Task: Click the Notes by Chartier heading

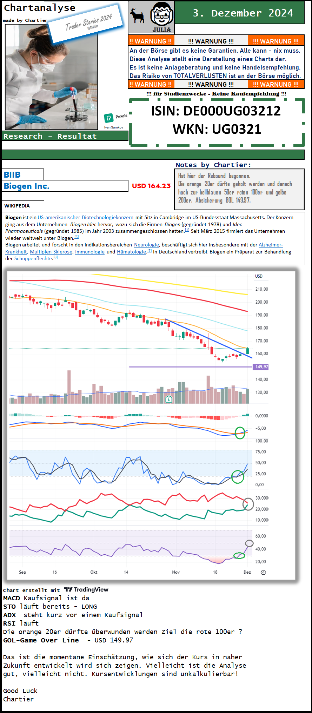Action: pyautogui.click(x=213, y=165)
